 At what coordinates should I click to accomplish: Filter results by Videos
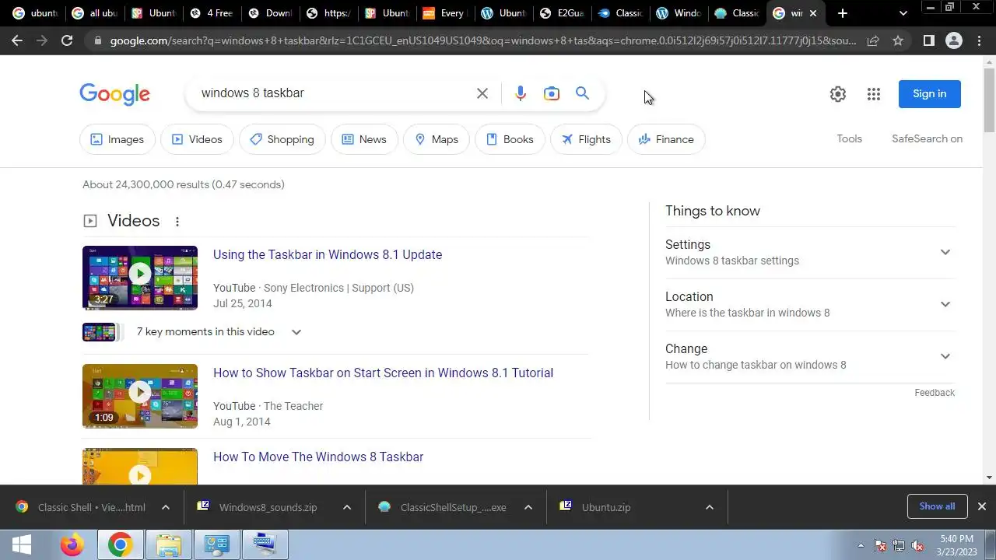[197, 139]
